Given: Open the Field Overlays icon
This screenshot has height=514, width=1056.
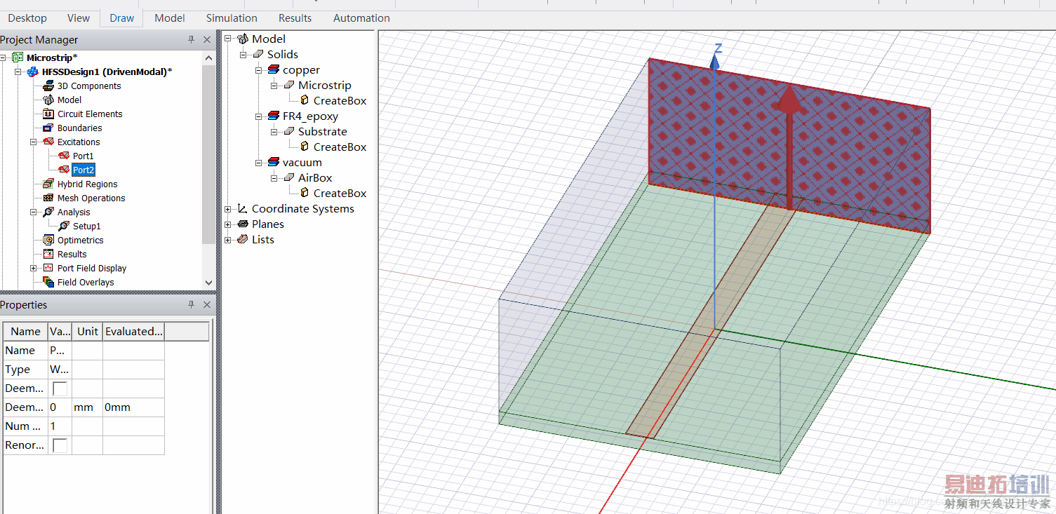Looking at the screenshot, I should point(48,283).
